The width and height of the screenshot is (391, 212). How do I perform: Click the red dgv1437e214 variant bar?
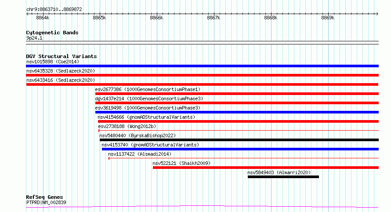(237, 103)
